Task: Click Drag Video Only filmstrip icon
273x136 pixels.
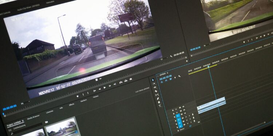Action: [x=96, y=80]
